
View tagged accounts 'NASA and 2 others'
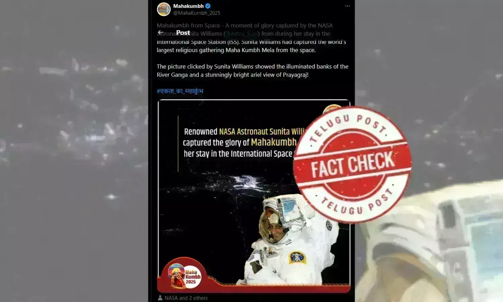point(186,298)
